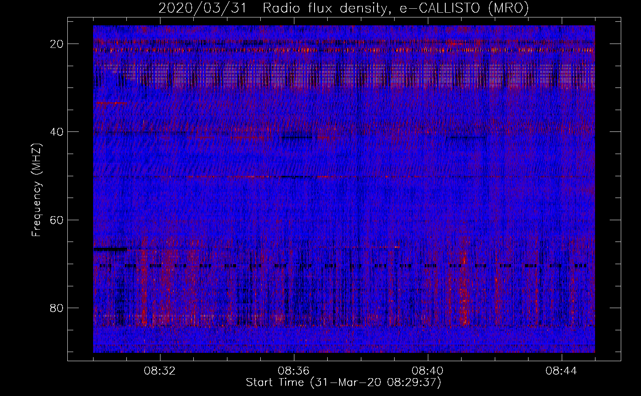
Task: Click the '08:32' time tick label
Action: click(x=160, y=371)
